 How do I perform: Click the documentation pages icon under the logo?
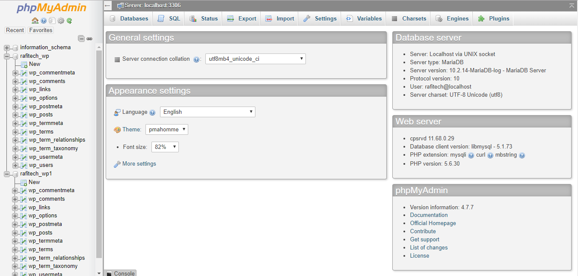pos(52,21)
